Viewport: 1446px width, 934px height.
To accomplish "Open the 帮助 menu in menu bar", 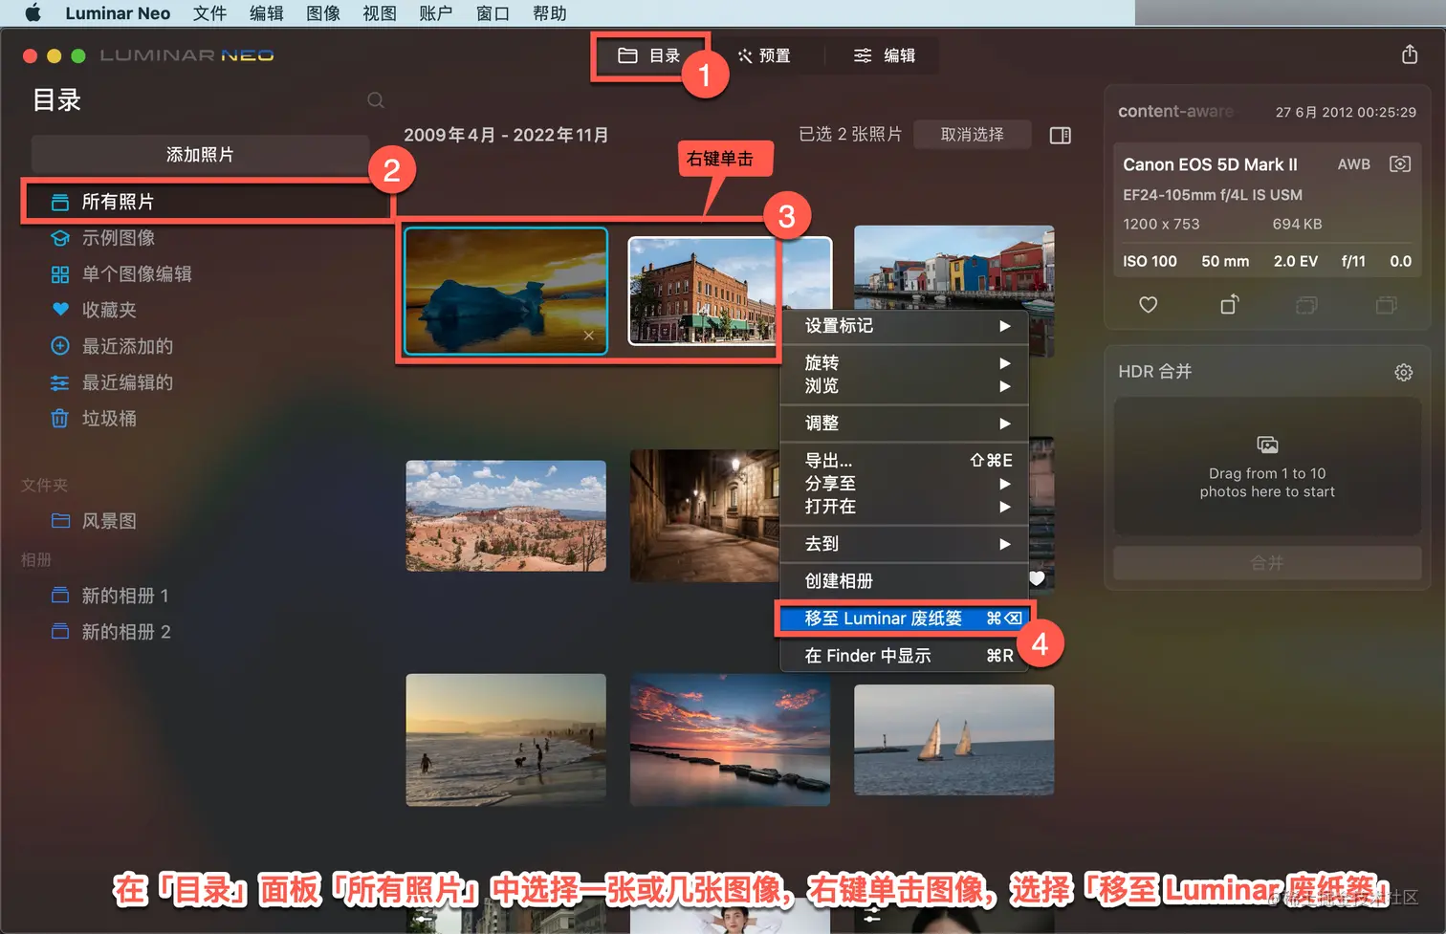I will [550, 13].
